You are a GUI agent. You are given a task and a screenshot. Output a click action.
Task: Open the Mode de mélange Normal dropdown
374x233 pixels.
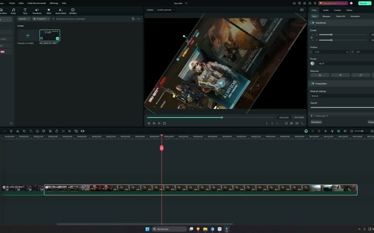(342, 96)
